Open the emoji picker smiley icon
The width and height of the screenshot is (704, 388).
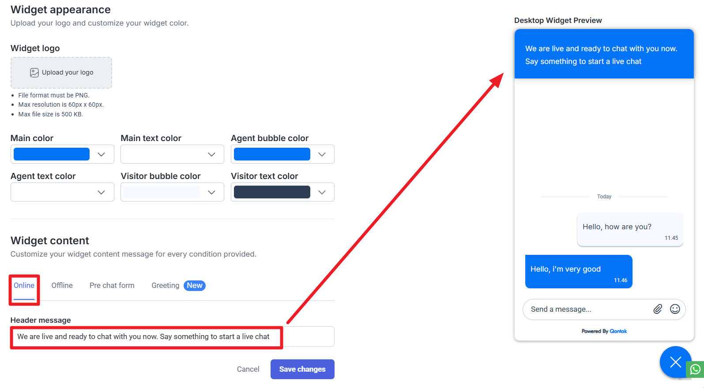point(675,309)
